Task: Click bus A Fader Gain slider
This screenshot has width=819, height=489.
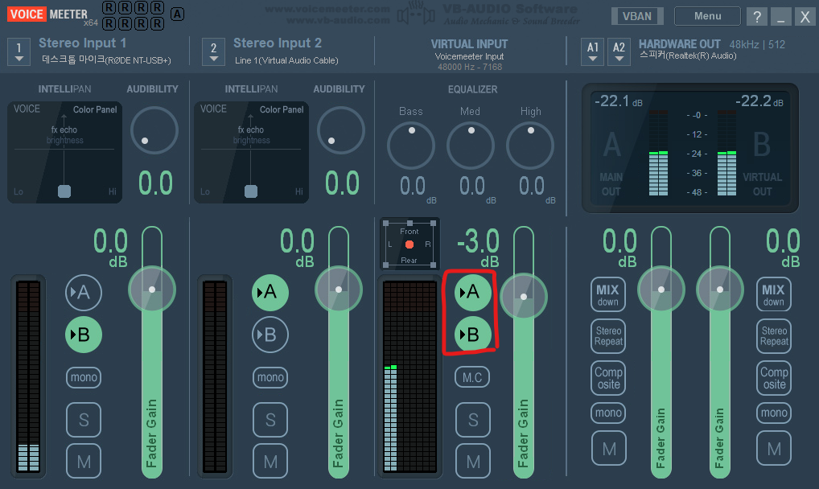Action: pos(661,352)
